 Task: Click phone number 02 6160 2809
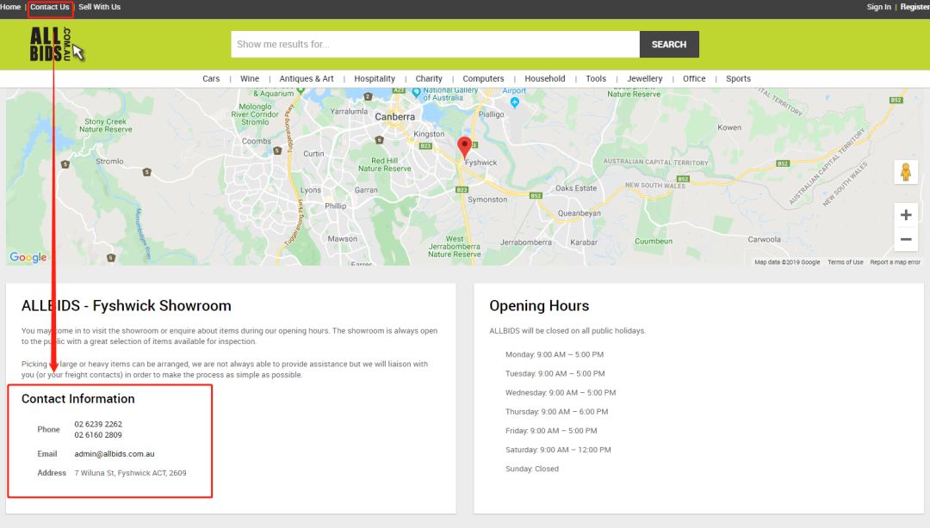point(98,435)
